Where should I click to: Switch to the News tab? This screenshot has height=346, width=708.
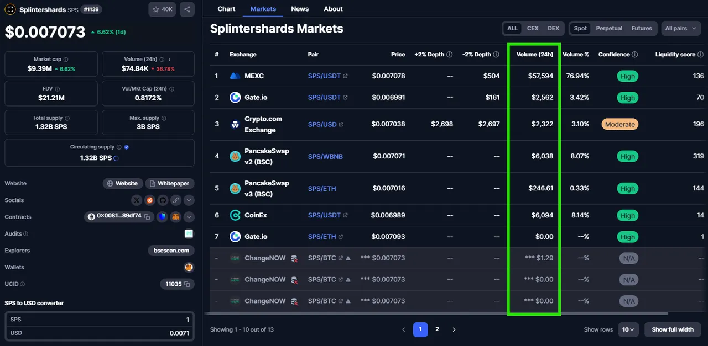[x=300, y=9]
